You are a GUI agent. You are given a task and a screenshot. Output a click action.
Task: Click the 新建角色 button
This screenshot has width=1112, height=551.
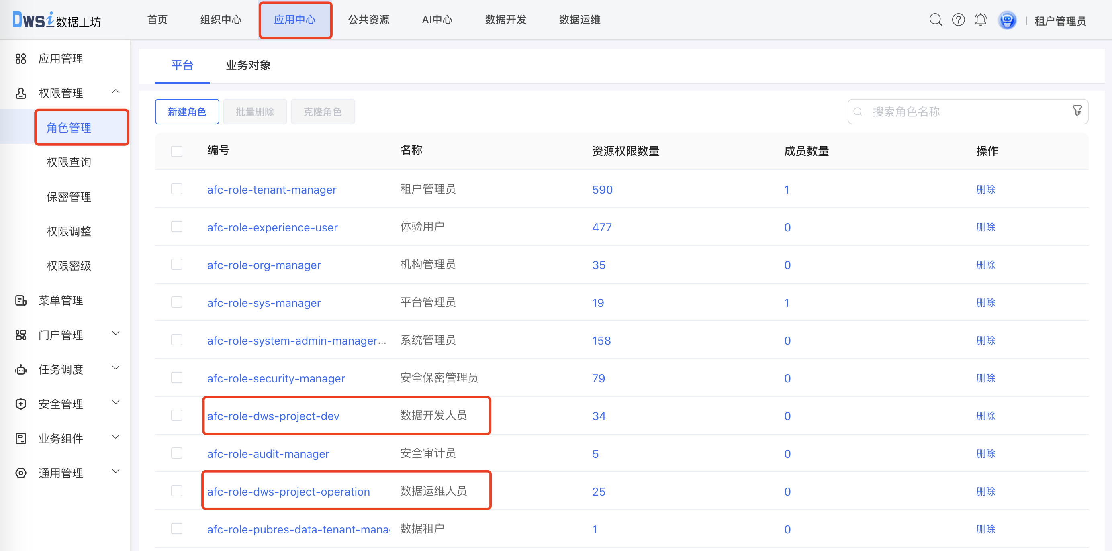pos(187,112)
